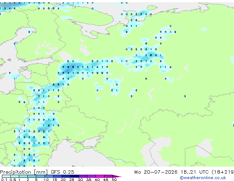This screenshot has height=181, width=234.
Task: Click the 40–45 mm legend swatch
Action: (100, 176)
